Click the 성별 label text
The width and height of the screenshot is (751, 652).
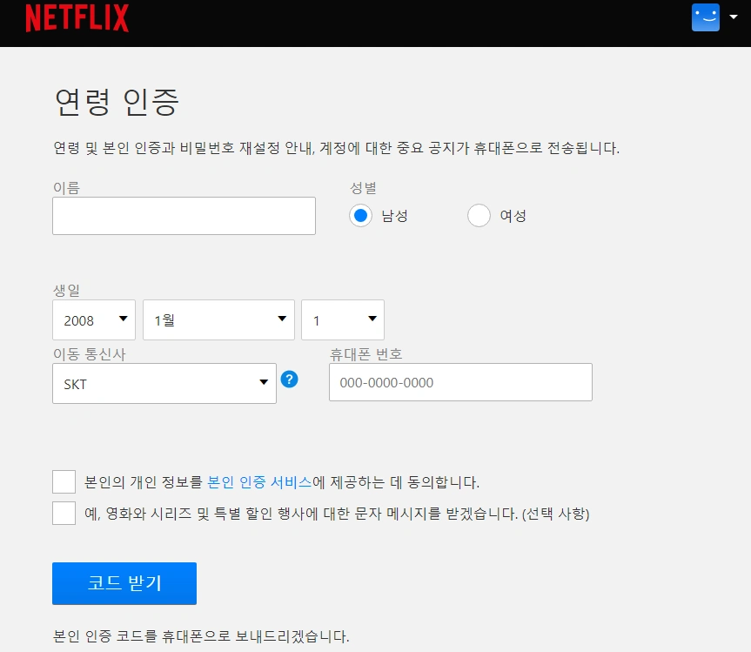pyautogui.click(x=363, y=188)
